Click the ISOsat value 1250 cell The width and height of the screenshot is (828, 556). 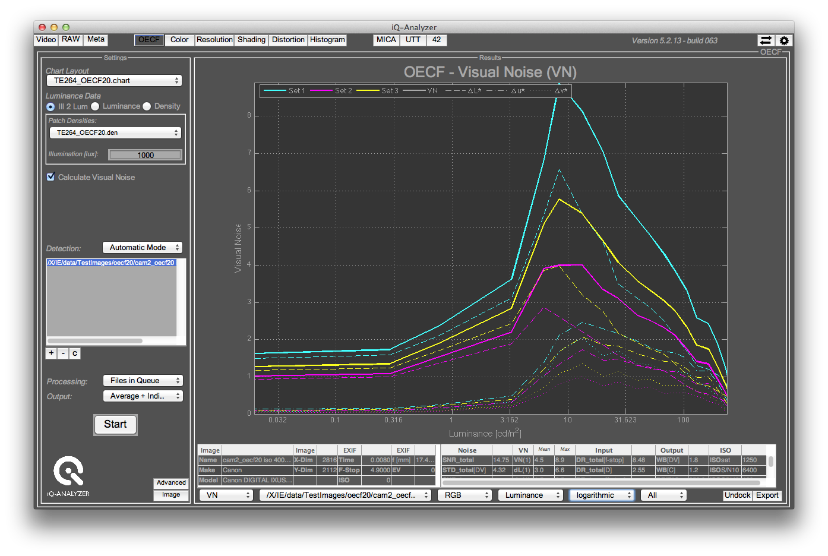pyautogui.click(x=753, y=460)
